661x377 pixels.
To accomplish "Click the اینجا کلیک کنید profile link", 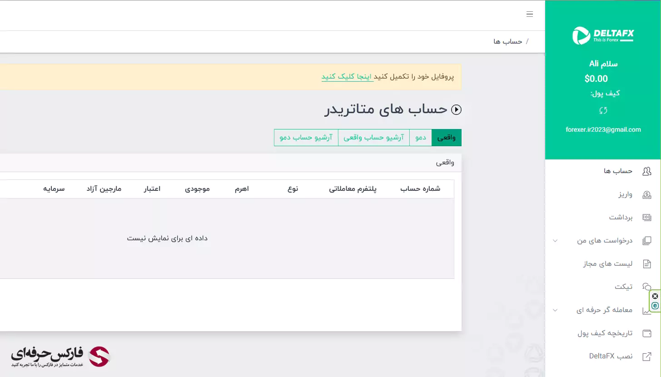I will pyautogui.click(x=348, y=76).
